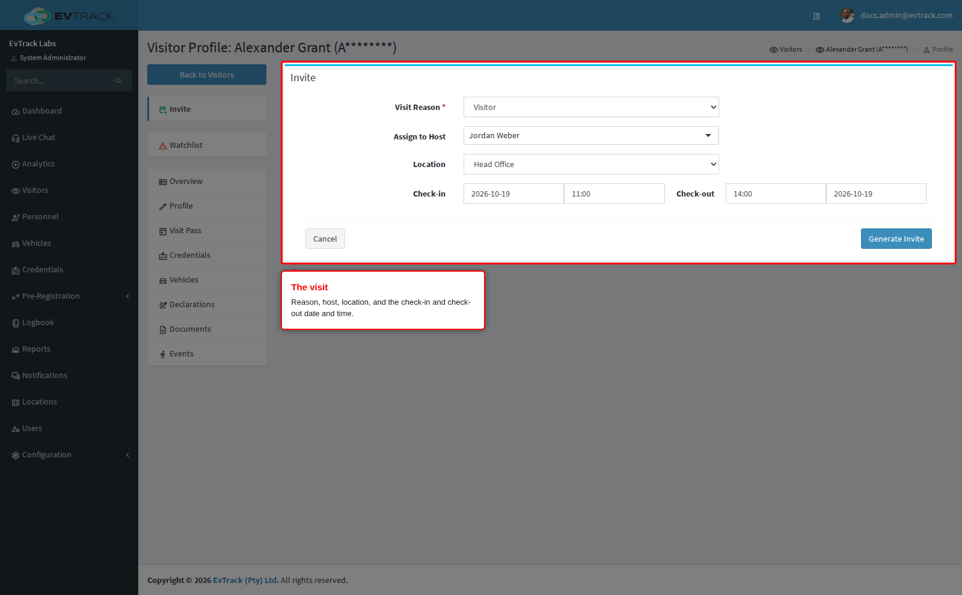
Task: Click the Personnel icon in sidebar
Action: (16, 218)
